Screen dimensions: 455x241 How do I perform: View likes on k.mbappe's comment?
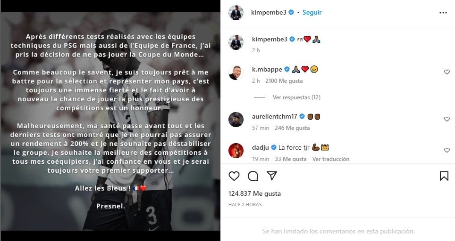[284, 81]
